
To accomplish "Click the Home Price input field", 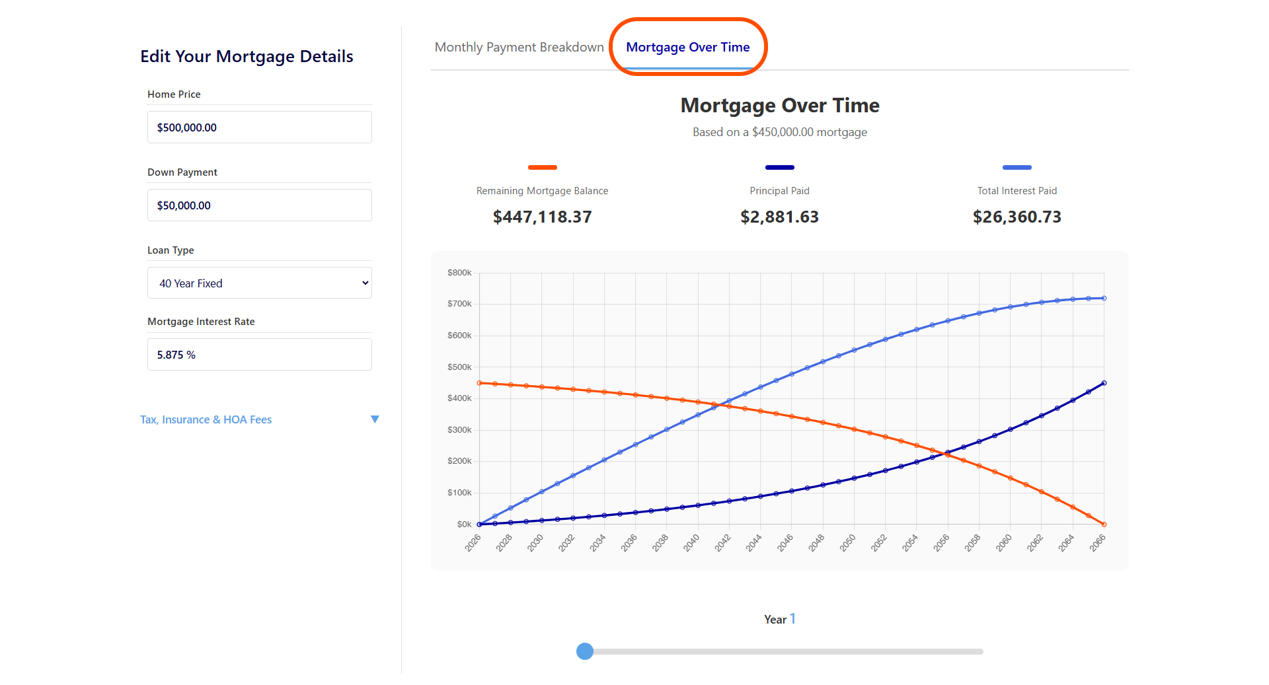I will tap(259, 127).
